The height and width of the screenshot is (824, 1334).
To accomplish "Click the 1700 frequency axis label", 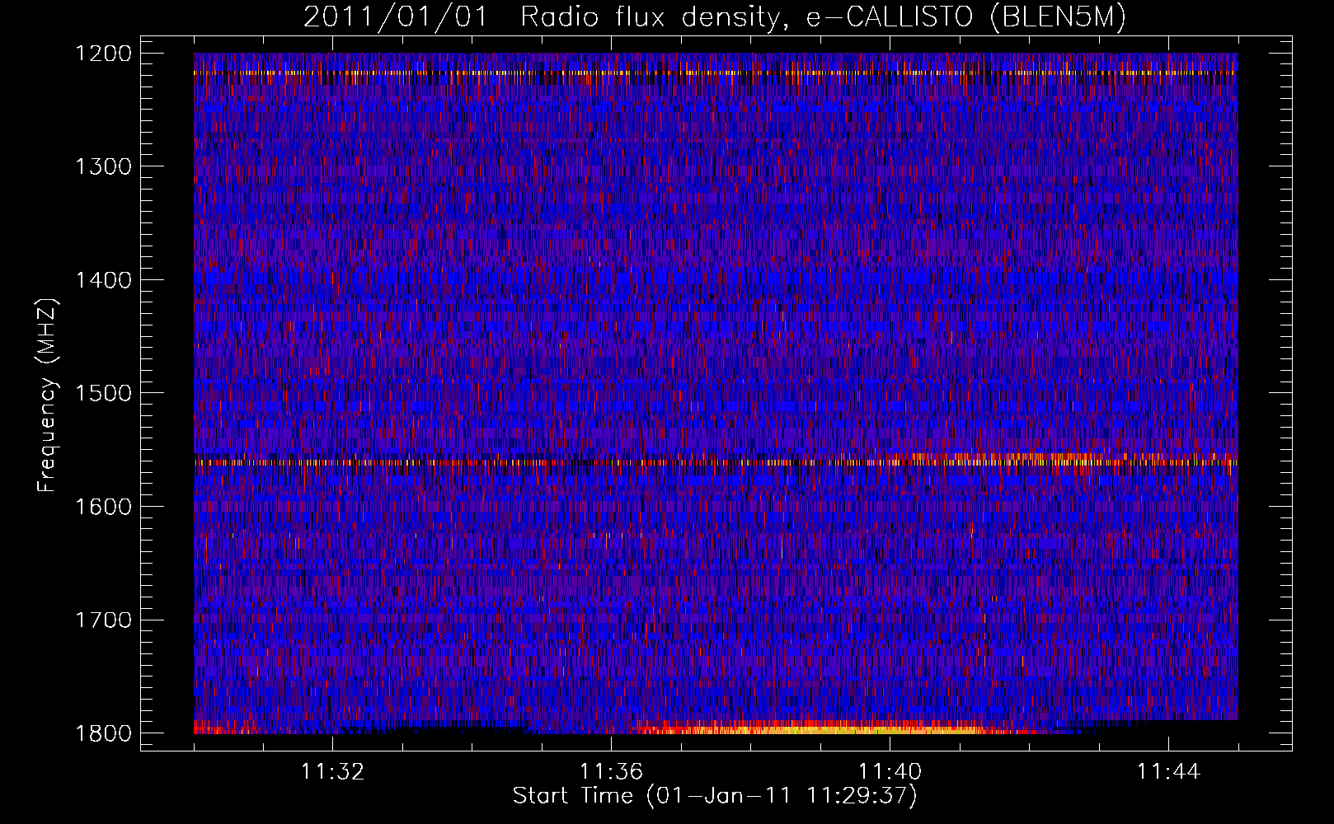I will click(x=104, y=620).
